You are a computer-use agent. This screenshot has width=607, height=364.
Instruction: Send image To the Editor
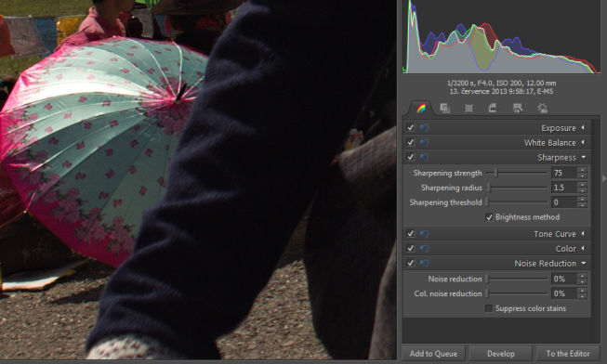click(x=568, y=354)
